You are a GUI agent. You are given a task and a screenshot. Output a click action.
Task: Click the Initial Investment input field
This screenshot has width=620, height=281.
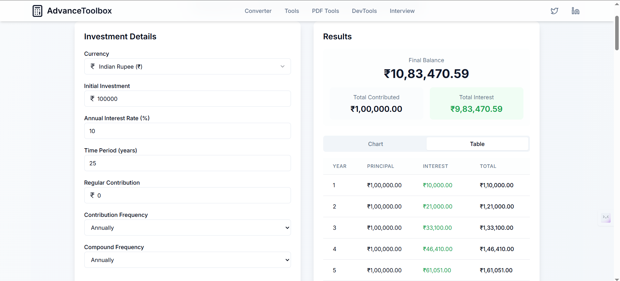tap(187, 99)
